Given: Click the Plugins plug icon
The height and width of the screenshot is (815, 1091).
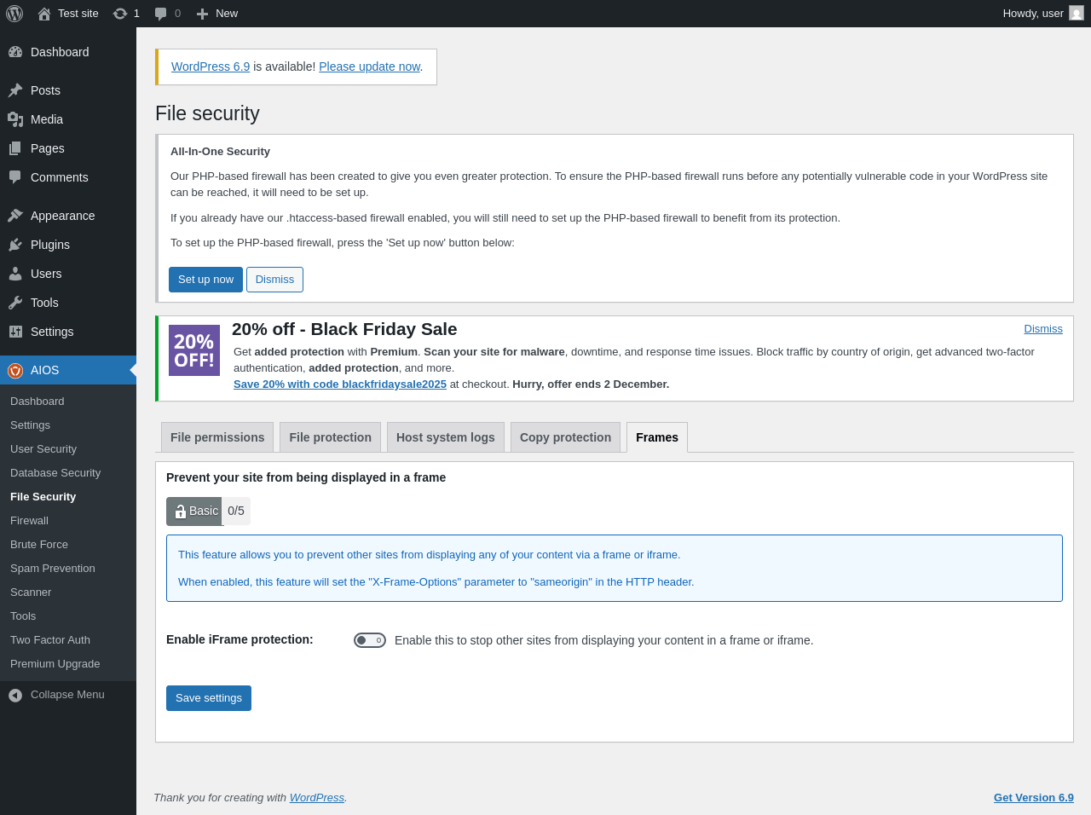Looking at the screenshot, I should [x=15, y=245].
